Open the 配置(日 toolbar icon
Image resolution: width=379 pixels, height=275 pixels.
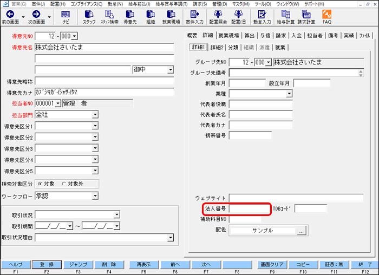click(238, 14)
